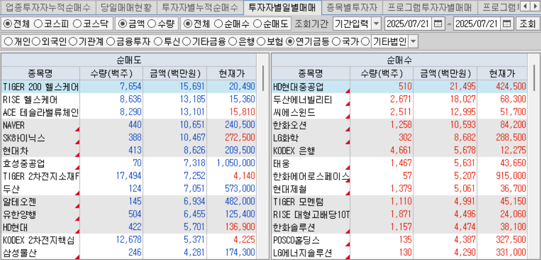The width and height of the screenshot is (541, 260).
Task: Select the NAVER row
Action: (128, 125)
